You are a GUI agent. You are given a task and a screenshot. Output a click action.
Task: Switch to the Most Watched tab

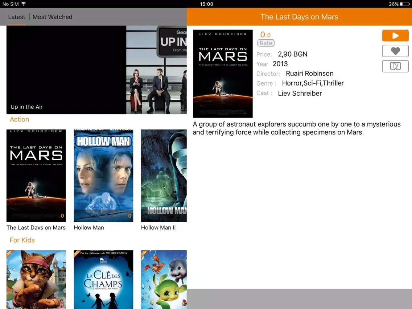click(53, 17)
